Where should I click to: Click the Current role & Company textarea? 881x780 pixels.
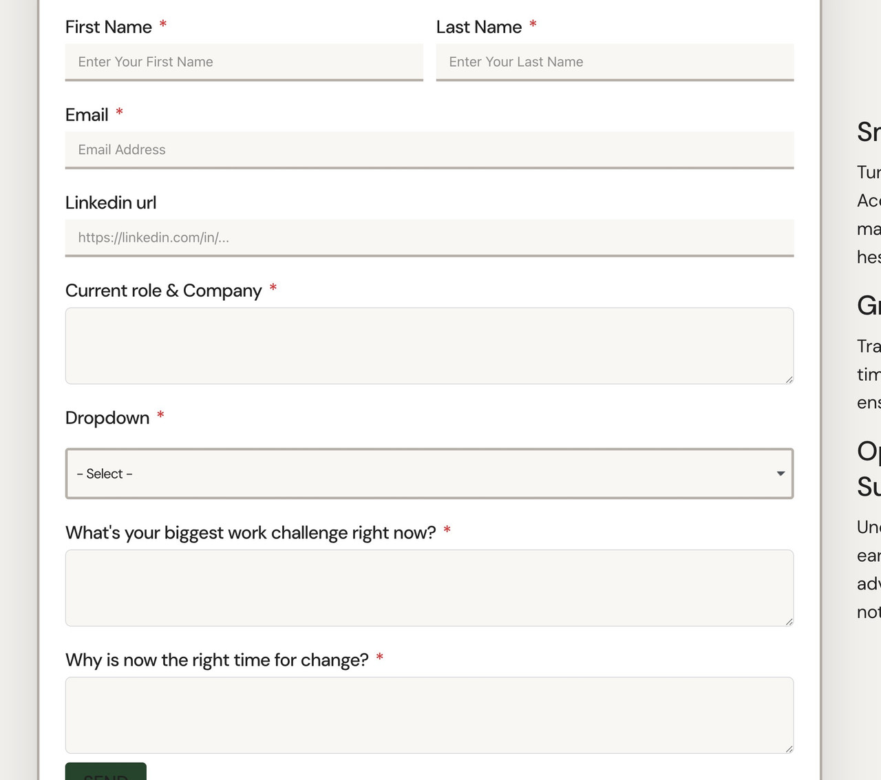click(429, 346)
